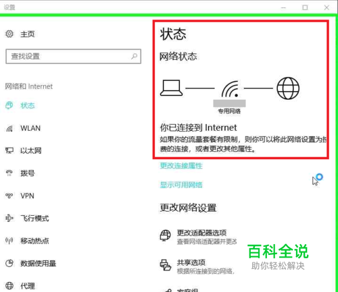Click the WLAN wifi icon
Screen dimensions: 338x292
point(9,128)
